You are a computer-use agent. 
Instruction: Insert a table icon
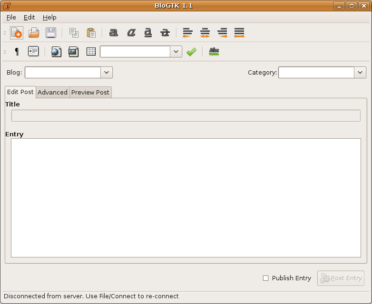91,51
